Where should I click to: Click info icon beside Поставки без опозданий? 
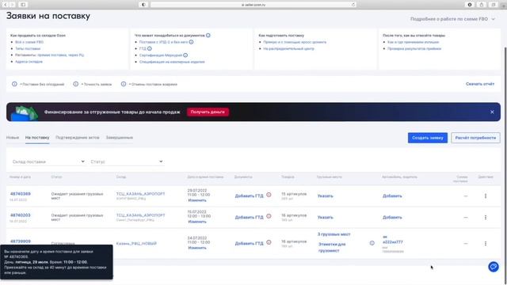coord(14,84)
